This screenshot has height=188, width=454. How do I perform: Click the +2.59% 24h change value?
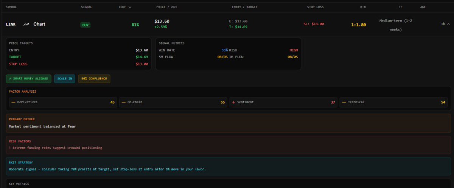[161, 27]
